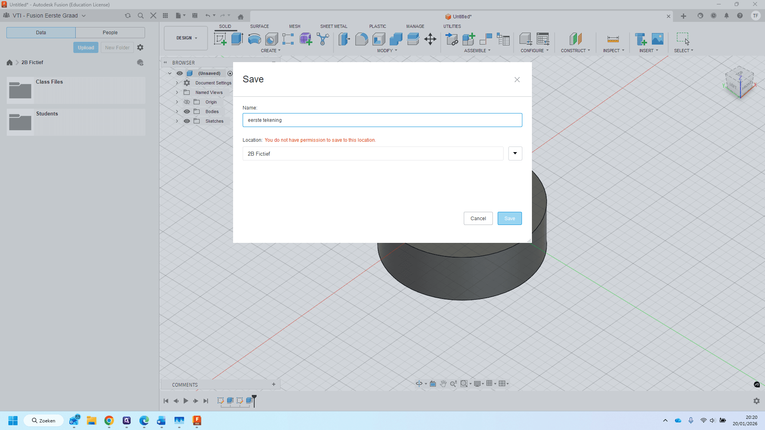
Task: Click the Name input field
Action: coord(382,120)
